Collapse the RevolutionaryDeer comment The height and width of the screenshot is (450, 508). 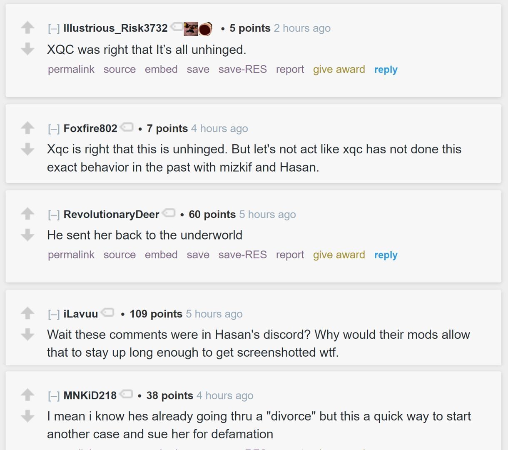coord(54,215)
